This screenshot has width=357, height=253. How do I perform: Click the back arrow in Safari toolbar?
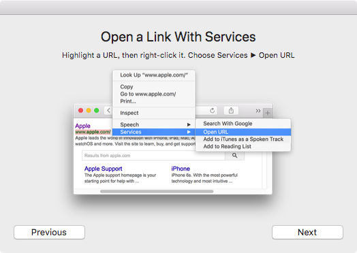point(108,110)
